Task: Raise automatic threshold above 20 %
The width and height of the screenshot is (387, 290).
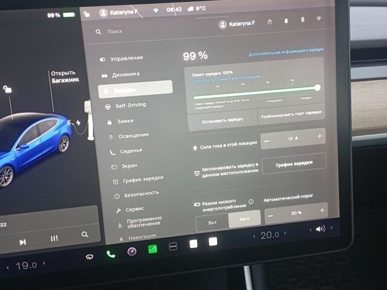Action: 322,210
